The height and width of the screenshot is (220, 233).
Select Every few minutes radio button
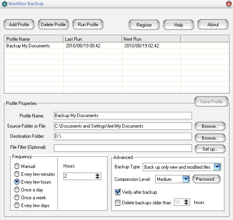(17, 174)
